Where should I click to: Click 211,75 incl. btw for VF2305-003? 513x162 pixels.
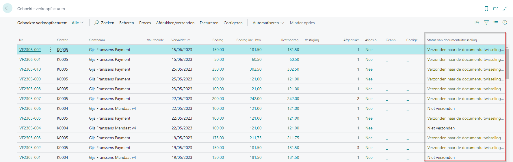(x=256, y=138)
